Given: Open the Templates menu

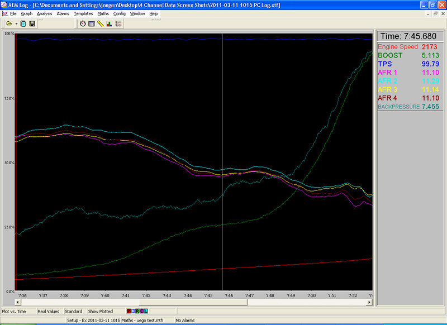Looking at the screenshot, I should coord(83,13).
